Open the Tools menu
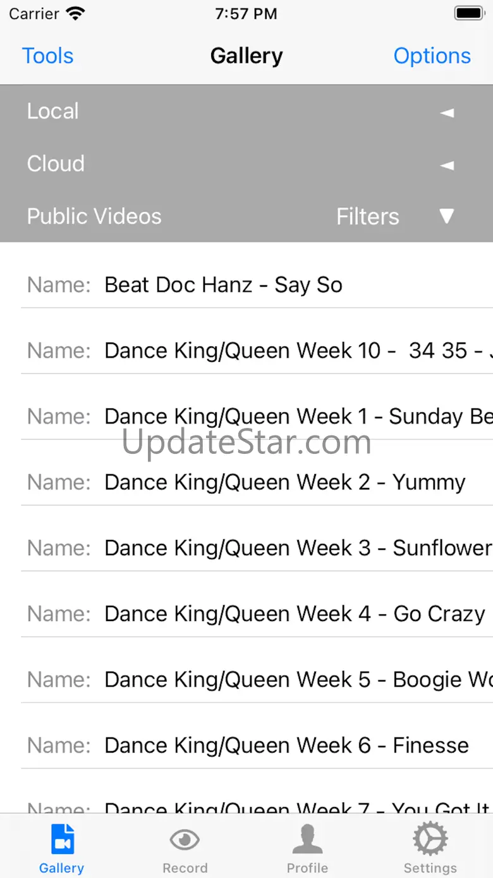The image size is (493, 878). point(48,56)
